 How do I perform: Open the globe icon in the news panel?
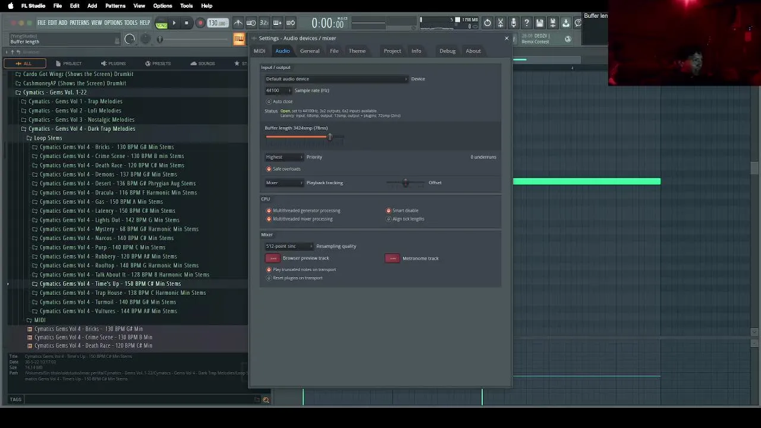point(568,39)
